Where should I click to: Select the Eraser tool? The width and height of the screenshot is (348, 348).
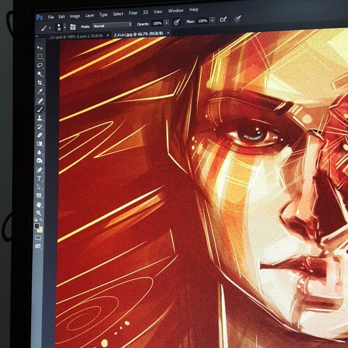click(40, 135)
